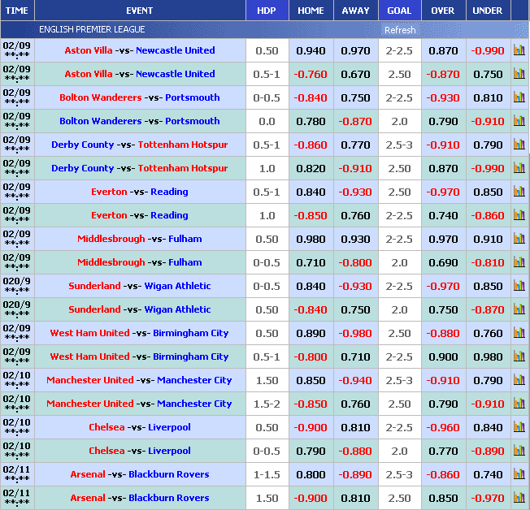This screenshot has height=510, width=530.
Task: Select away odds -0.870 for Bolton vs Portsmouth
Action: click(x=355, y=121)
